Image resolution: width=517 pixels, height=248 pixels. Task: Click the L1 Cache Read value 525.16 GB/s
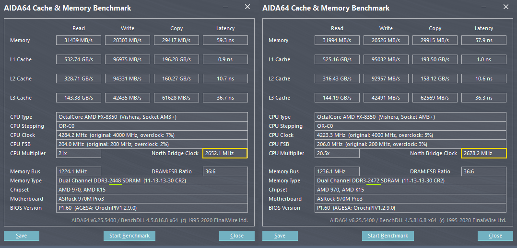pyautogui.click(x=337, y=60)
